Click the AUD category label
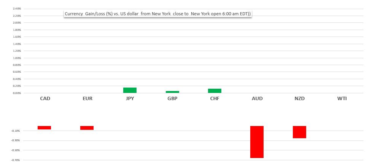Viewport: 375px width, 166px height. tap(257, 98)
